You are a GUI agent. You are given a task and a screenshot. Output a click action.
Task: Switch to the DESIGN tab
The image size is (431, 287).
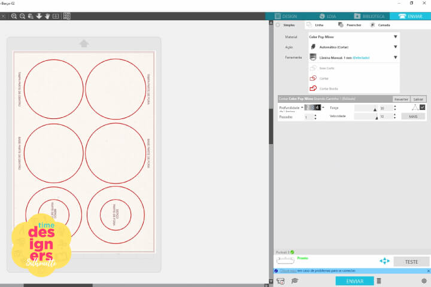[286, 16]
